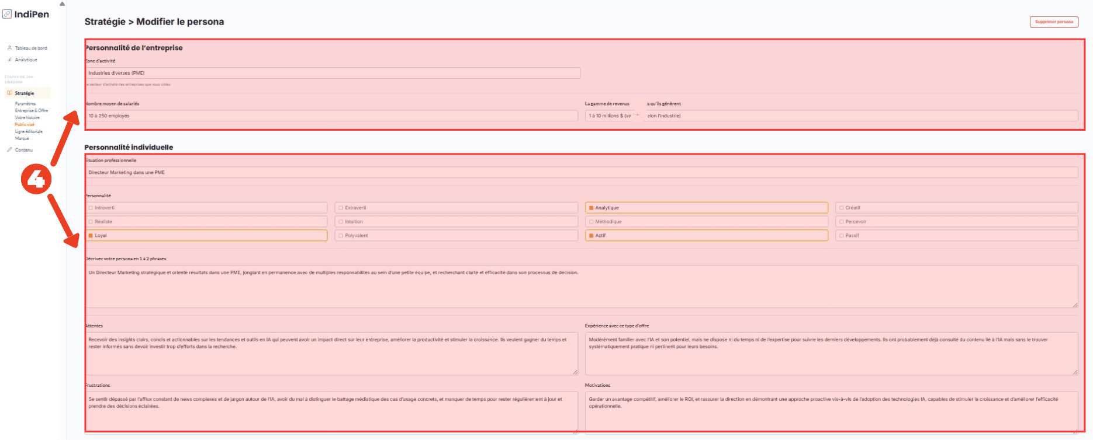Click the Stratégie book icon
The height and width of the screenshot is (440, 1093).
point(9,93)
